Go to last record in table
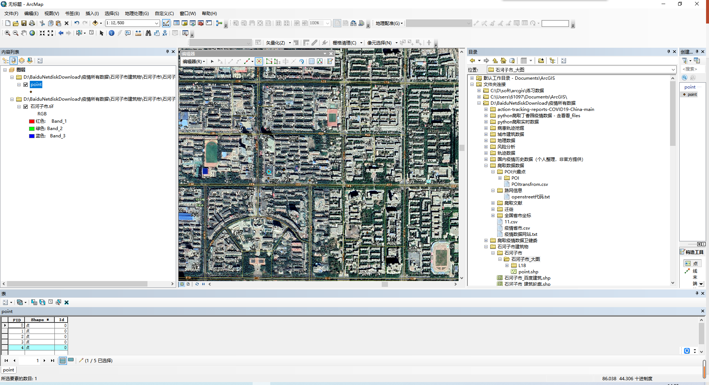709x385 pixels. point(52,360)
